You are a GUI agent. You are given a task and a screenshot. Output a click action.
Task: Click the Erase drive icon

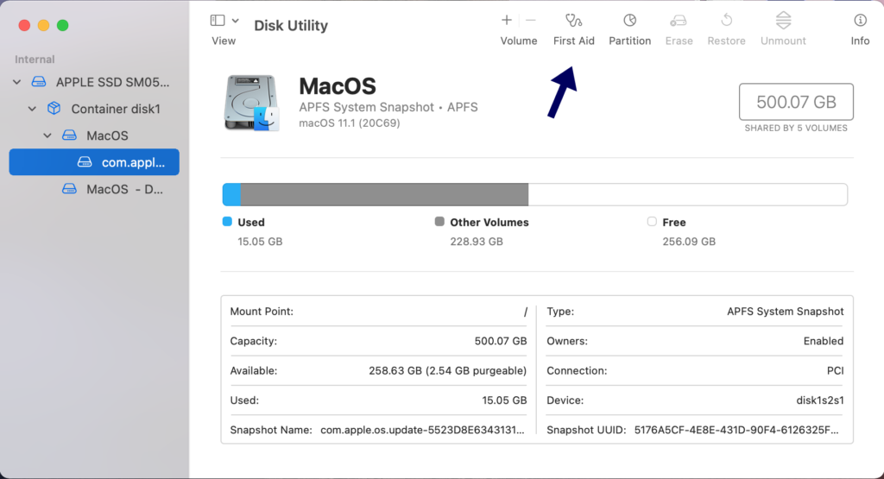pyautogui.click(x=679, y=21)
